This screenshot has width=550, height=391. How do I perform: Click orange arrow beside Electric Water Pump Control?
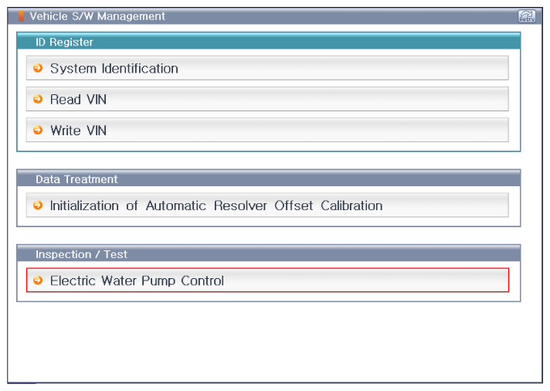38,280
